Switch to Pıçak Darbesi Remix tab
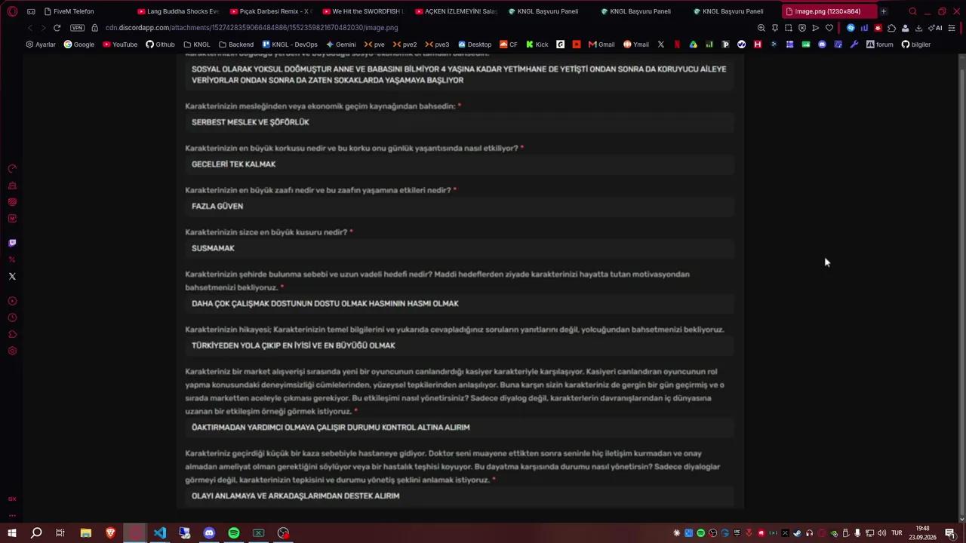 coord(271,11)
